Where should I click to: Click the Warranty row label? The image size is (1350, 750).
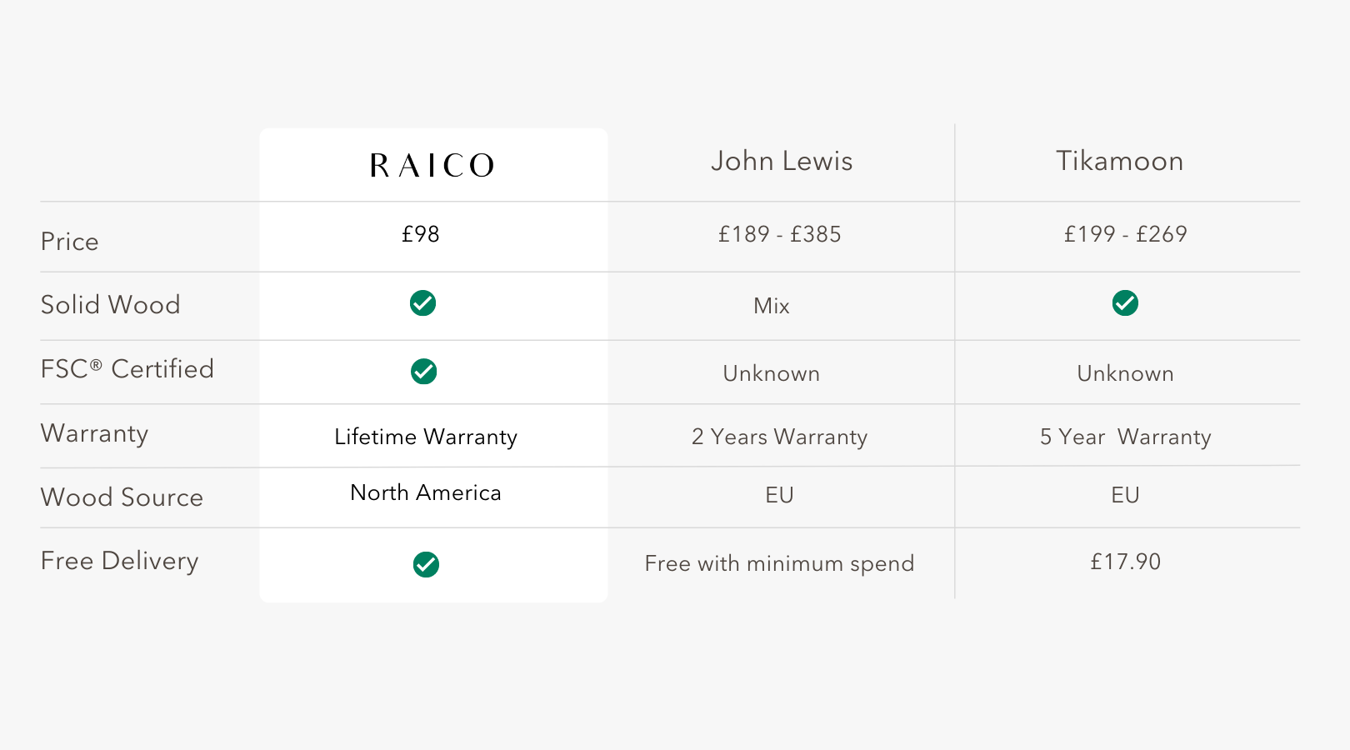coord(94,433)
